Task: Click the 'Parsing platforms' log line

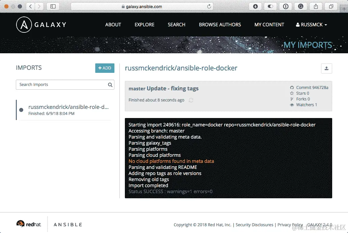Action: (148, 149)
